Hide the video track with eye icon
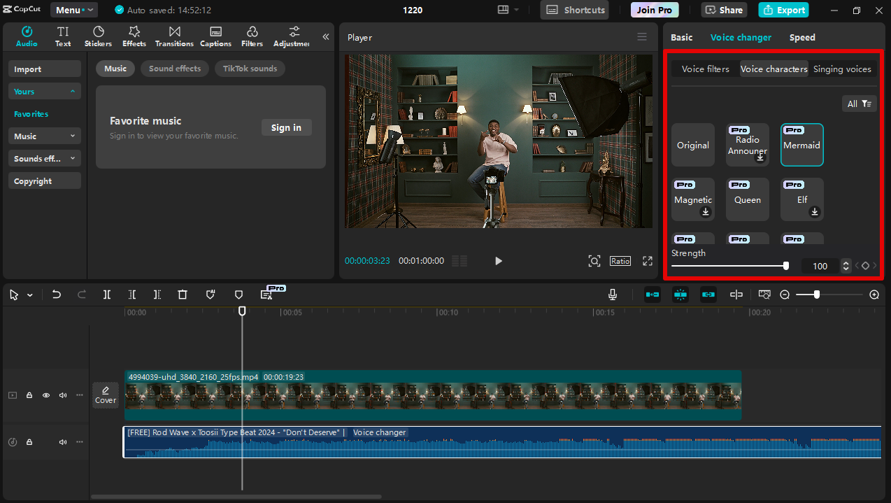Viewport: 891px width, 503px height. 46,395
